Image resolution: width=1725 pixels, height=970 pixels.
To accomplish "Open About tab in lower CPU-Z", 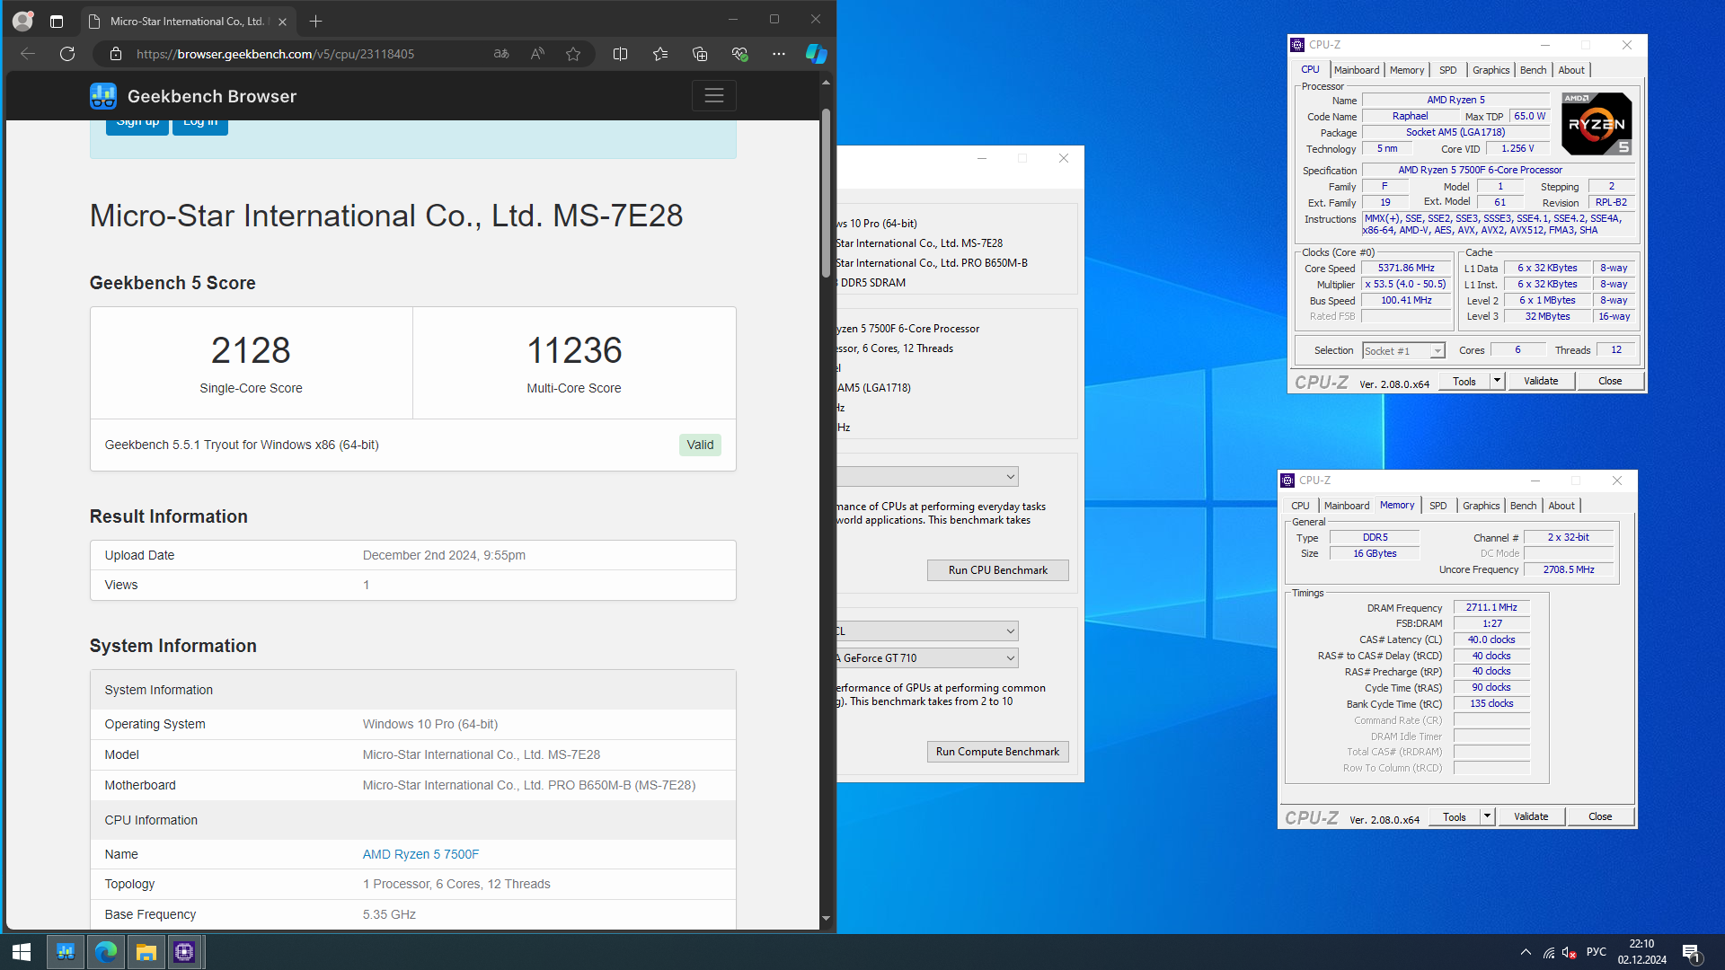I will (1561, 506).
